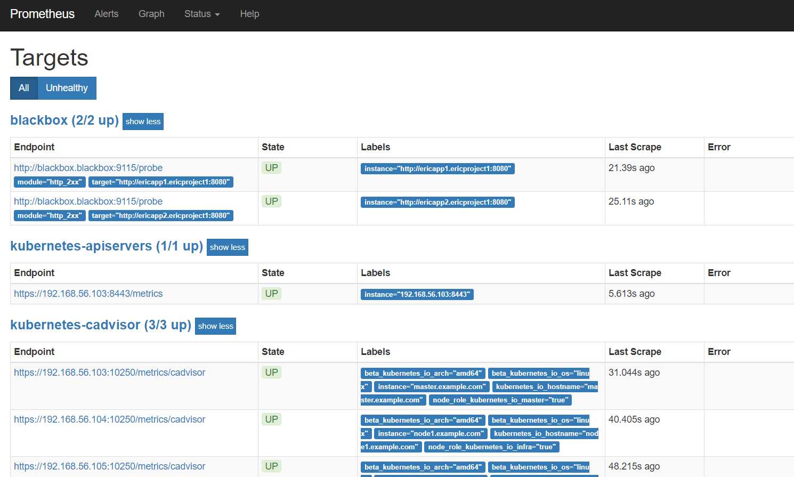
Task: Click the 40.405s ago last scrape value
Action: tap(634, 419)
